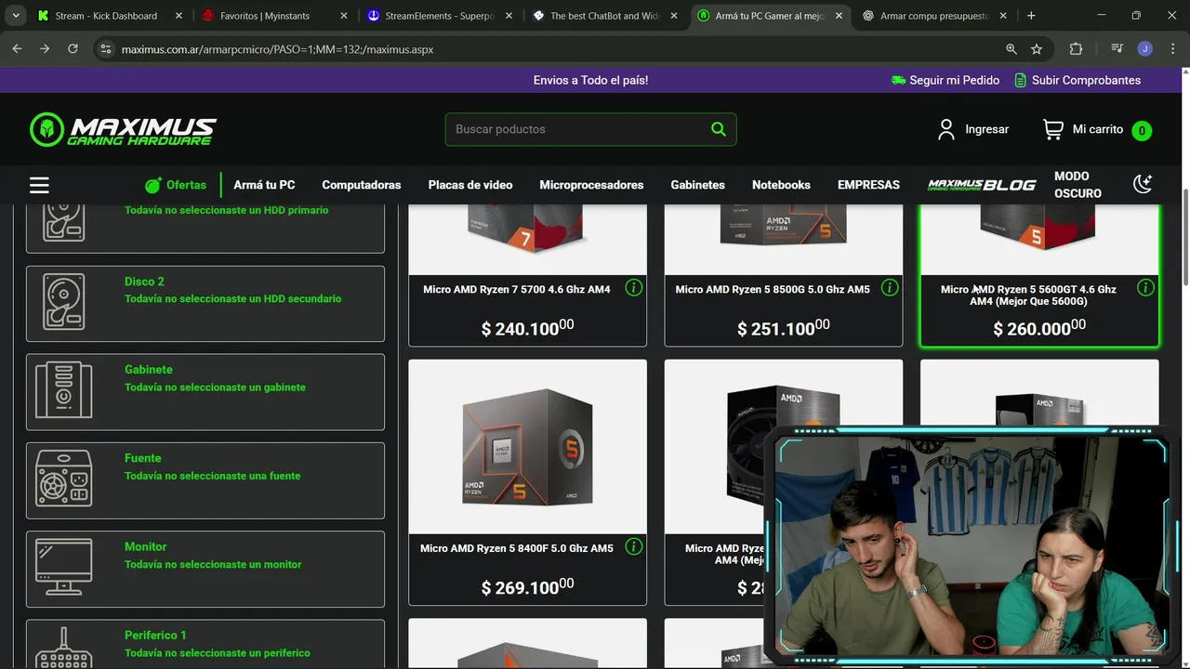Click browser zoom magnifier icon in address bar
This screenshot has height=669, width=1190.
coord(1011,49)
